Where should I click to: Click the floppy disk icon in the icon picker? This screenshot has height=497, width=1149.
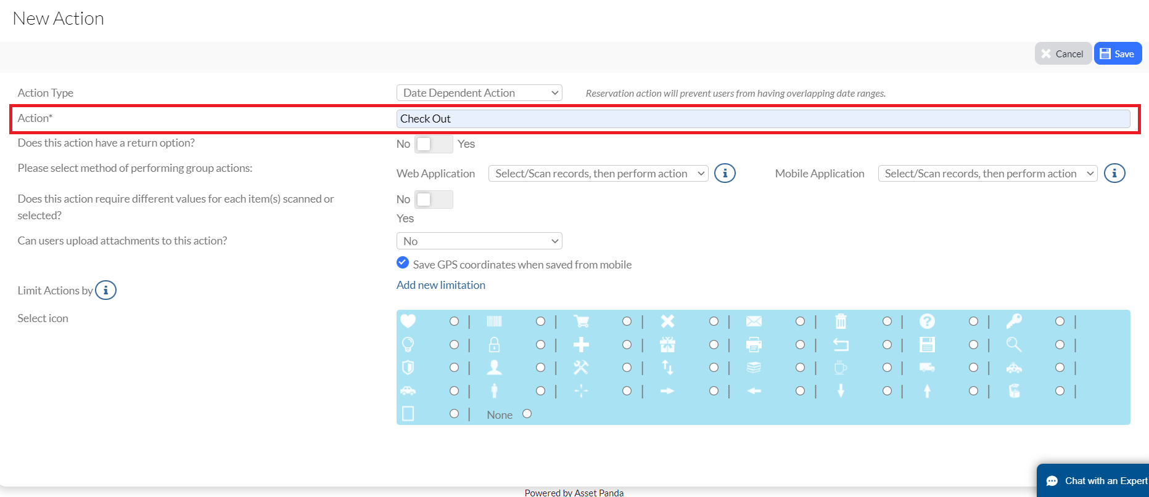click(927, 344)
